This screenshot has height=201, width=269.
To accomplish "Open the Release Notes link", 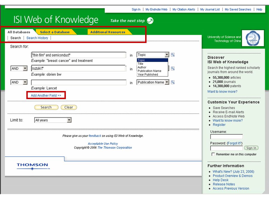I will (x=224, y=184).
